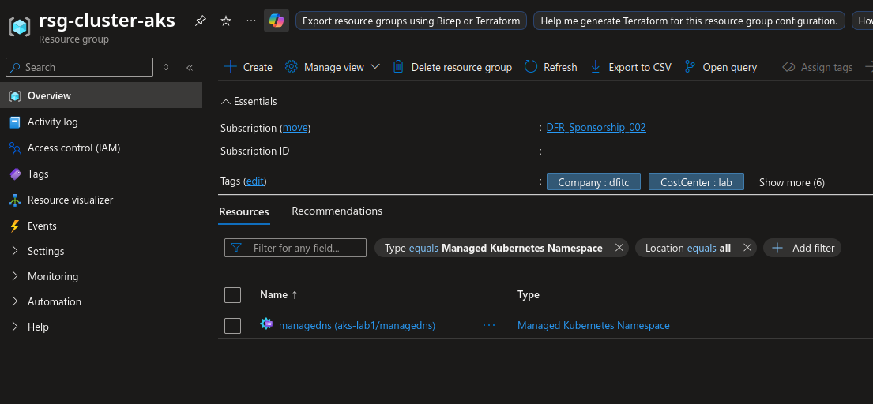Click Export to CSV button
Viewport: 873px width, 404px height.
(x=630, y=67)
